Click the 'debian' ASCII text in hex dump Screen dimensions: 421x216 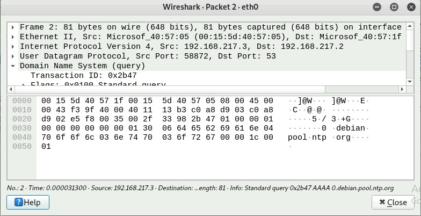point(350,128)
